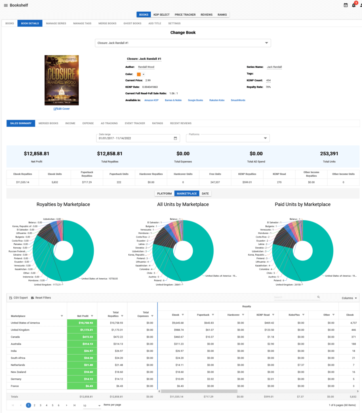This screenshot has width=362, height=413.
Task: Select the Marketplace chart toggle
Action: tap(186, 194)
